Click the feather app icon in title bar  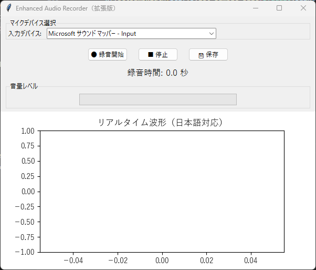coord(8,8)
